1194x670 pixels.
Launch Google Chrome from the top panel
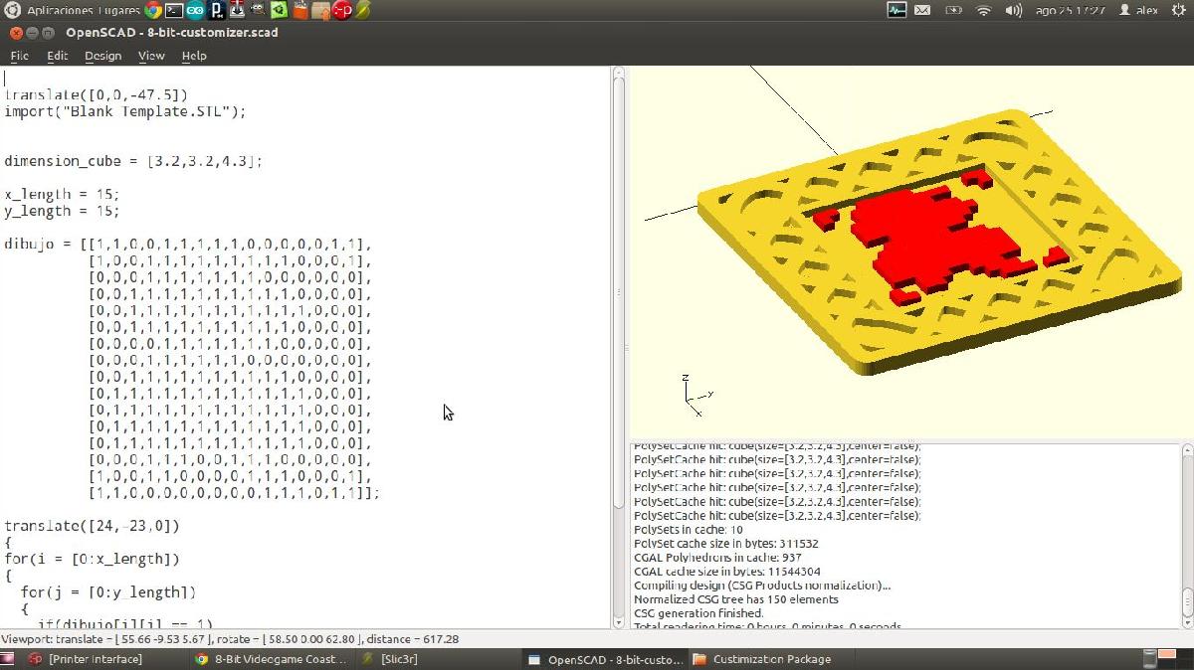tap(152, 10)
